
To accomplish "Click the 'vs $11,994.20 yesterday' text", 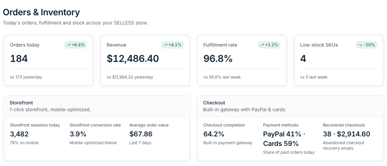I will coord(130,77).
